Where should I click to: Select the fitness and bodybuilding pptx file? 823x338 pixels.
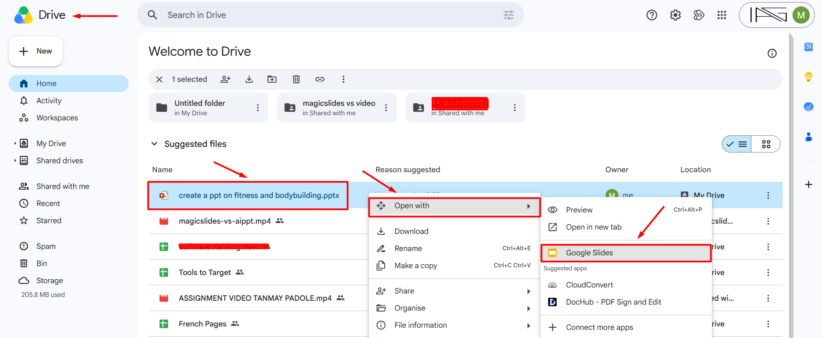pos(259,195)
